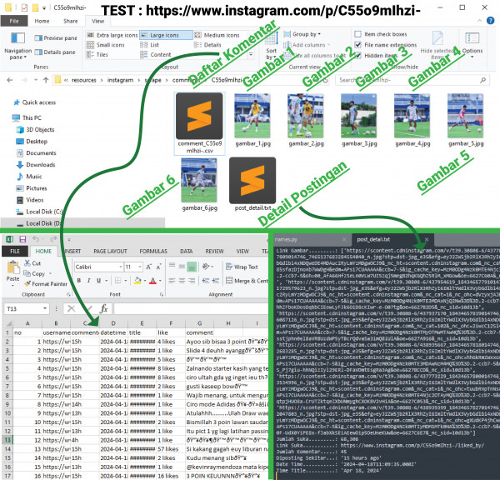This screenshot has height=480, width=500.
Task: Close the post_detail.txt tab in Sublime
Action: click(x=427, y=239)
